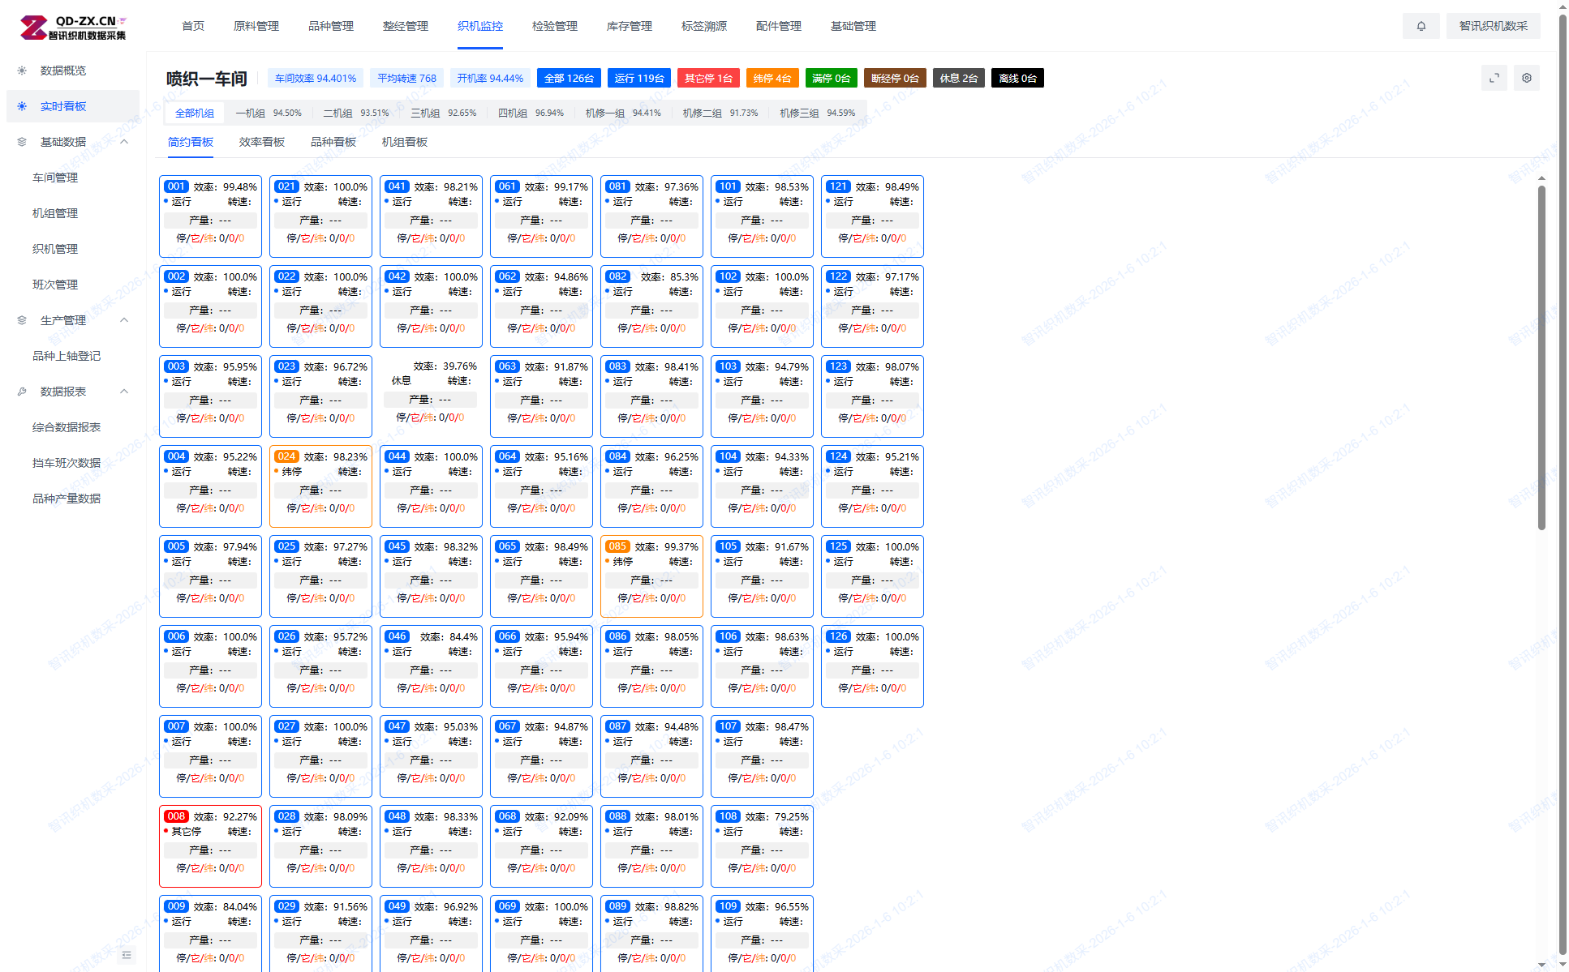Click the sidebar collapse icon at bottom
Screen dimensions: 1569x972
127,955
